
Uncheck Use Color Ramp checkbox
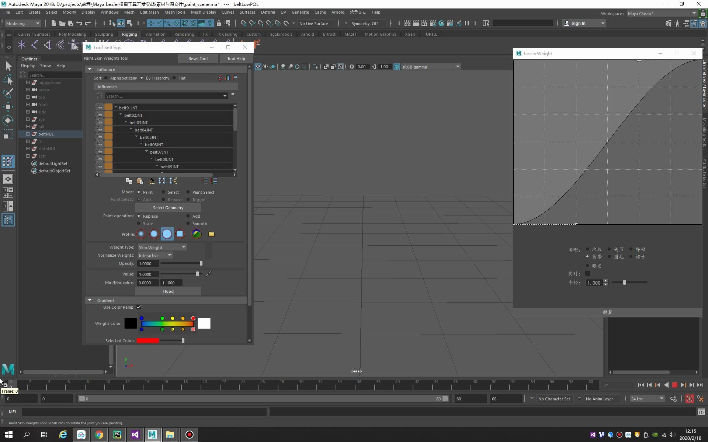pos(139,307)
